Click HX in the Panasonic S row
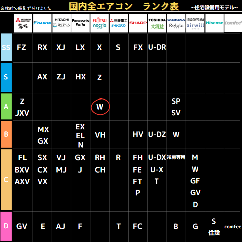The width and height of the screenshot is (242, 242). tap(81, 77)
